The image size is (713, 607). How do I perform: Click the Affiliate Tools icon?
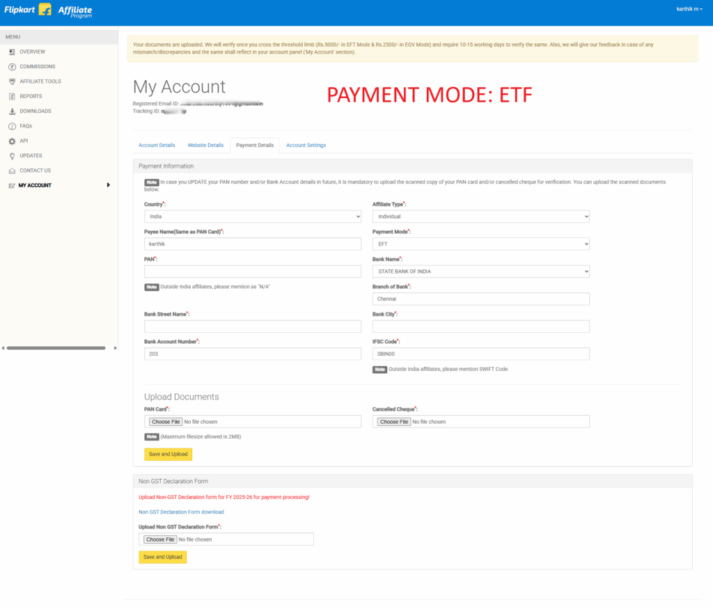pyautogui.click(x=13, y=82)
